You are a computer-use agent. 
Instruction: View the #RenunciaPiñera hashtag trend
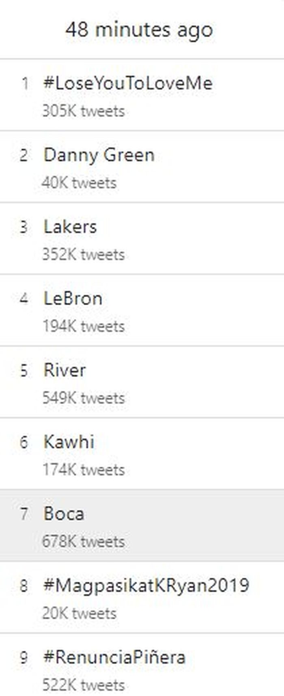pyautogui.click(x=114, y=657)
